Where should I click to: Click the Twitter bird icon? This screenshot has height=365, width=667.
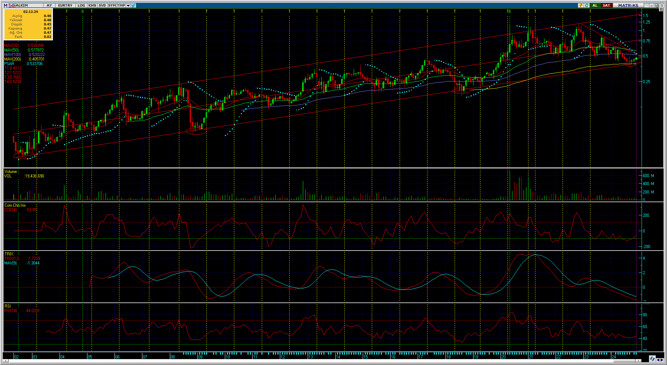[133, 6]
